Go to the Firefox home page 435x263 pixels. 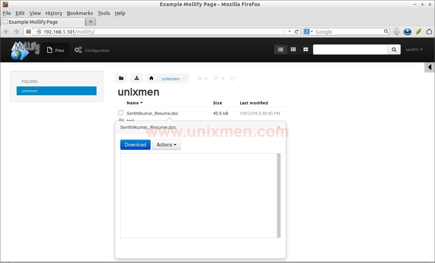pos(429,32)
